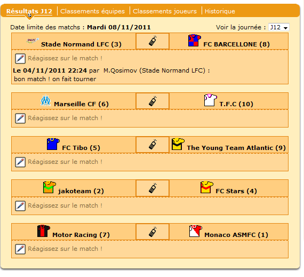Click the phone icon for Marseille CF match

[x=153, y=101]
